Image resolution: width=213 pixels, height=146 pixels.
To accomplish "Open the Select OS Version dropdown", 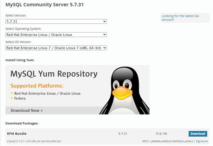I will point(56,48).
